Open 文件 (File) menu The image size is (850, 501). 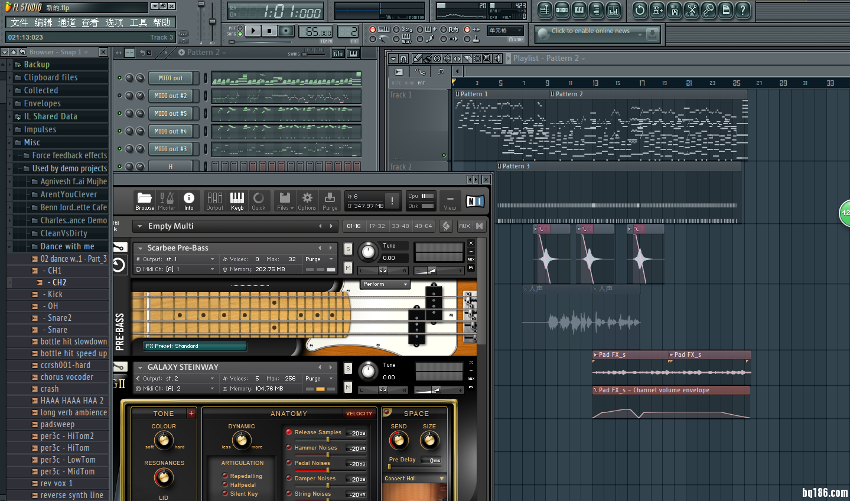tap(19, 22)
